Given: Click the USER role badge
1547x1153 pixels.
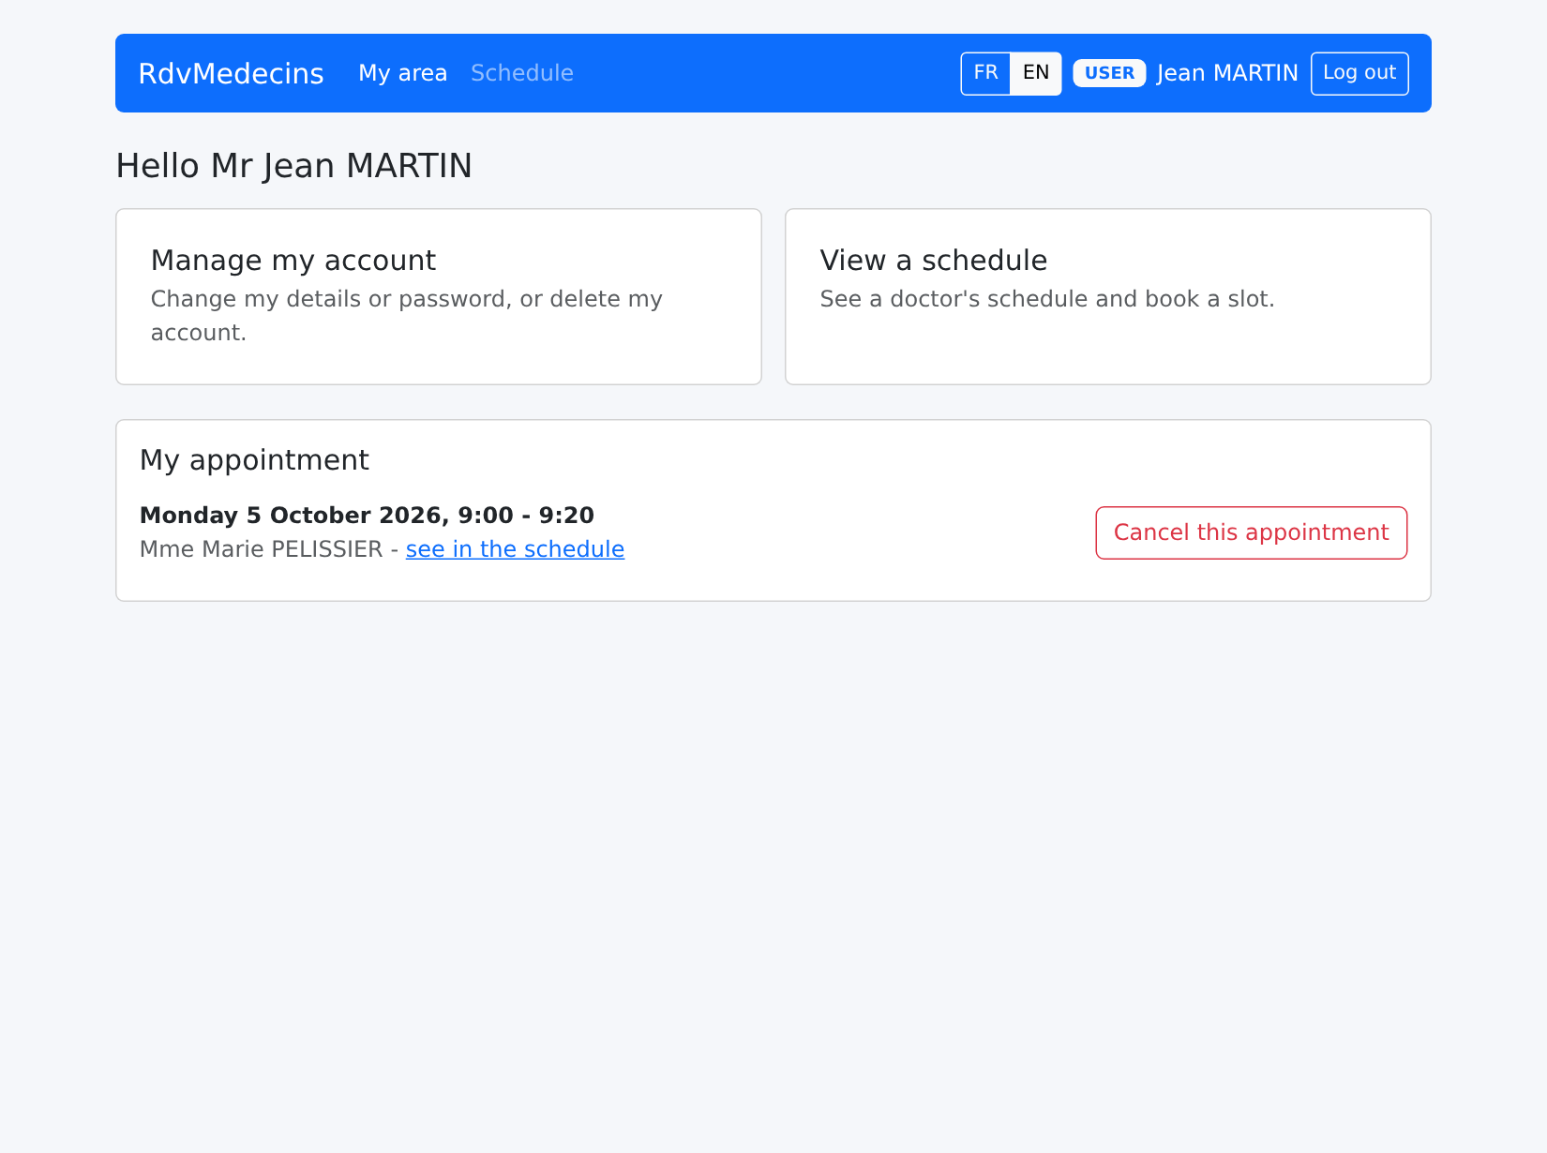Looking at the screenshot, I should (1109, 73).
